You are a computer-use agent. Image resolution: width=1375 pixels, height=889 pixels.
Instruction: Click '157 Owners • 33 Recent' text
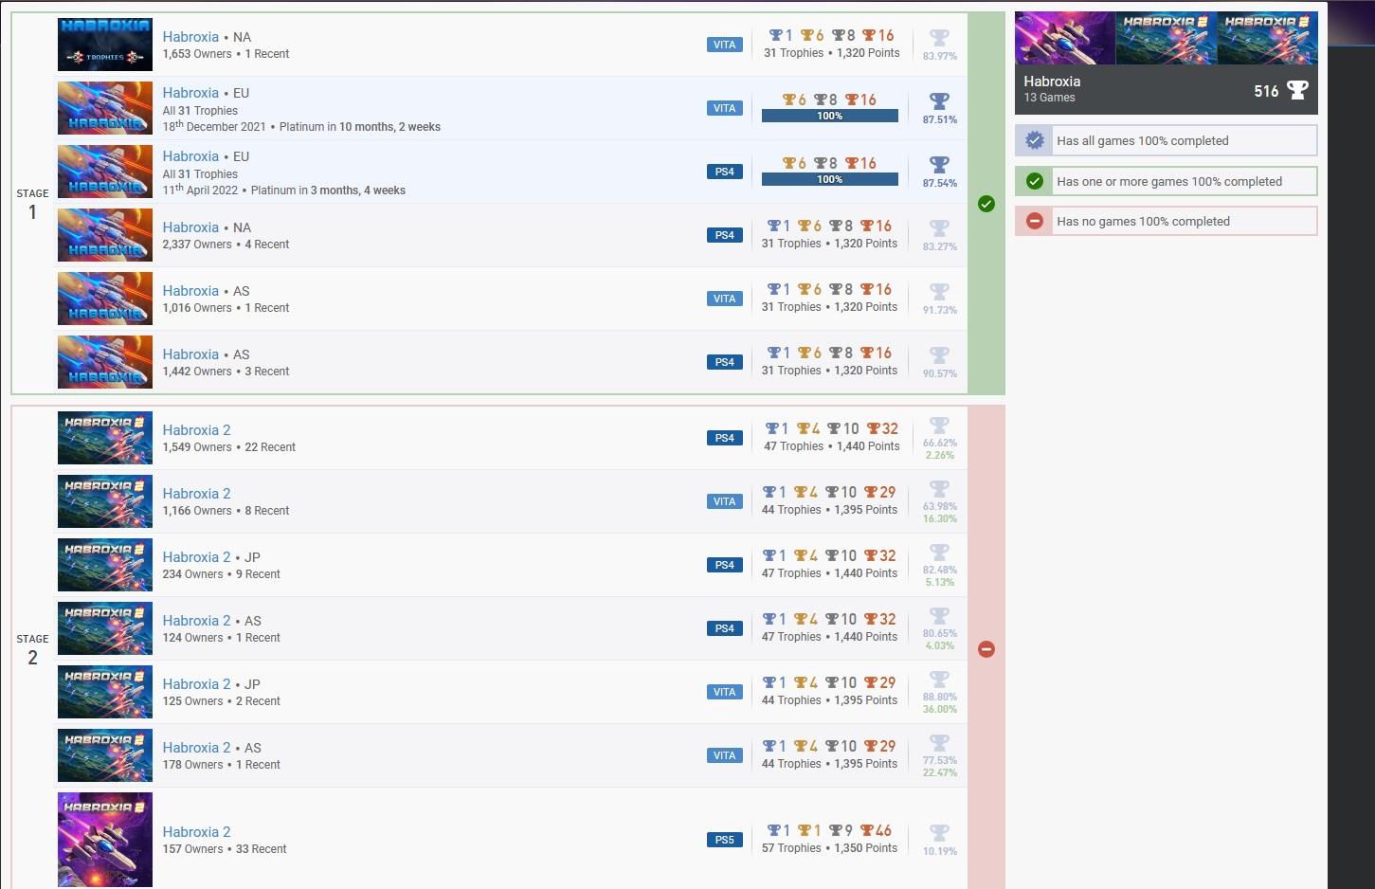[x=225, y=849]
